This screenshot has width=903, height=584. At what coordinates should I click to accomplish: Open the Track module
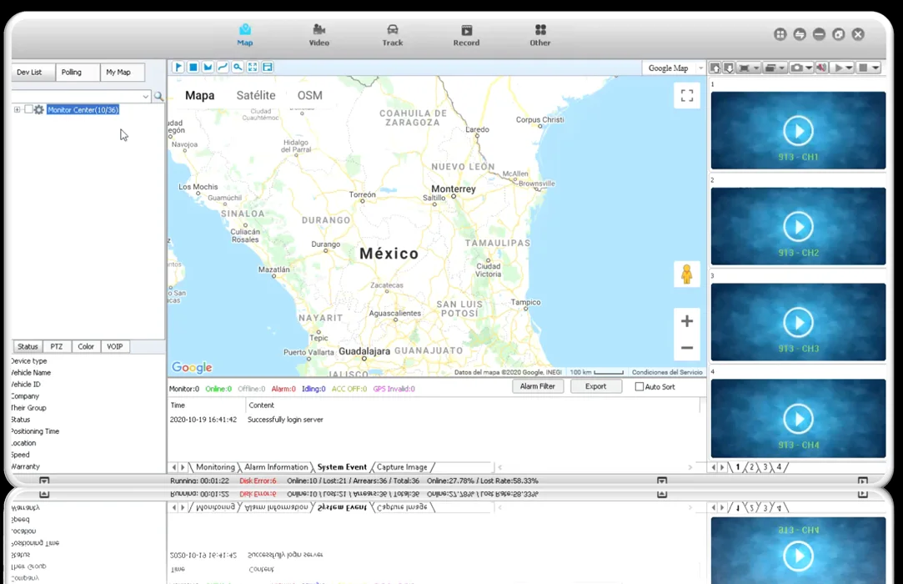(x=393, y=35)
